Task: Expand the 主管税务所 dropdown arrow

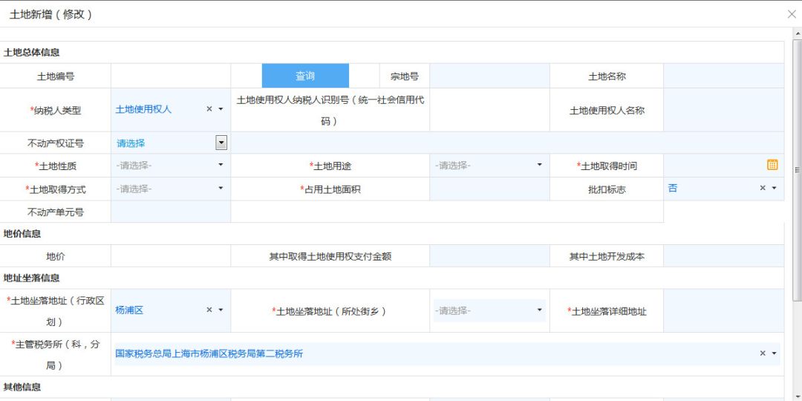Action: point(775,353)
